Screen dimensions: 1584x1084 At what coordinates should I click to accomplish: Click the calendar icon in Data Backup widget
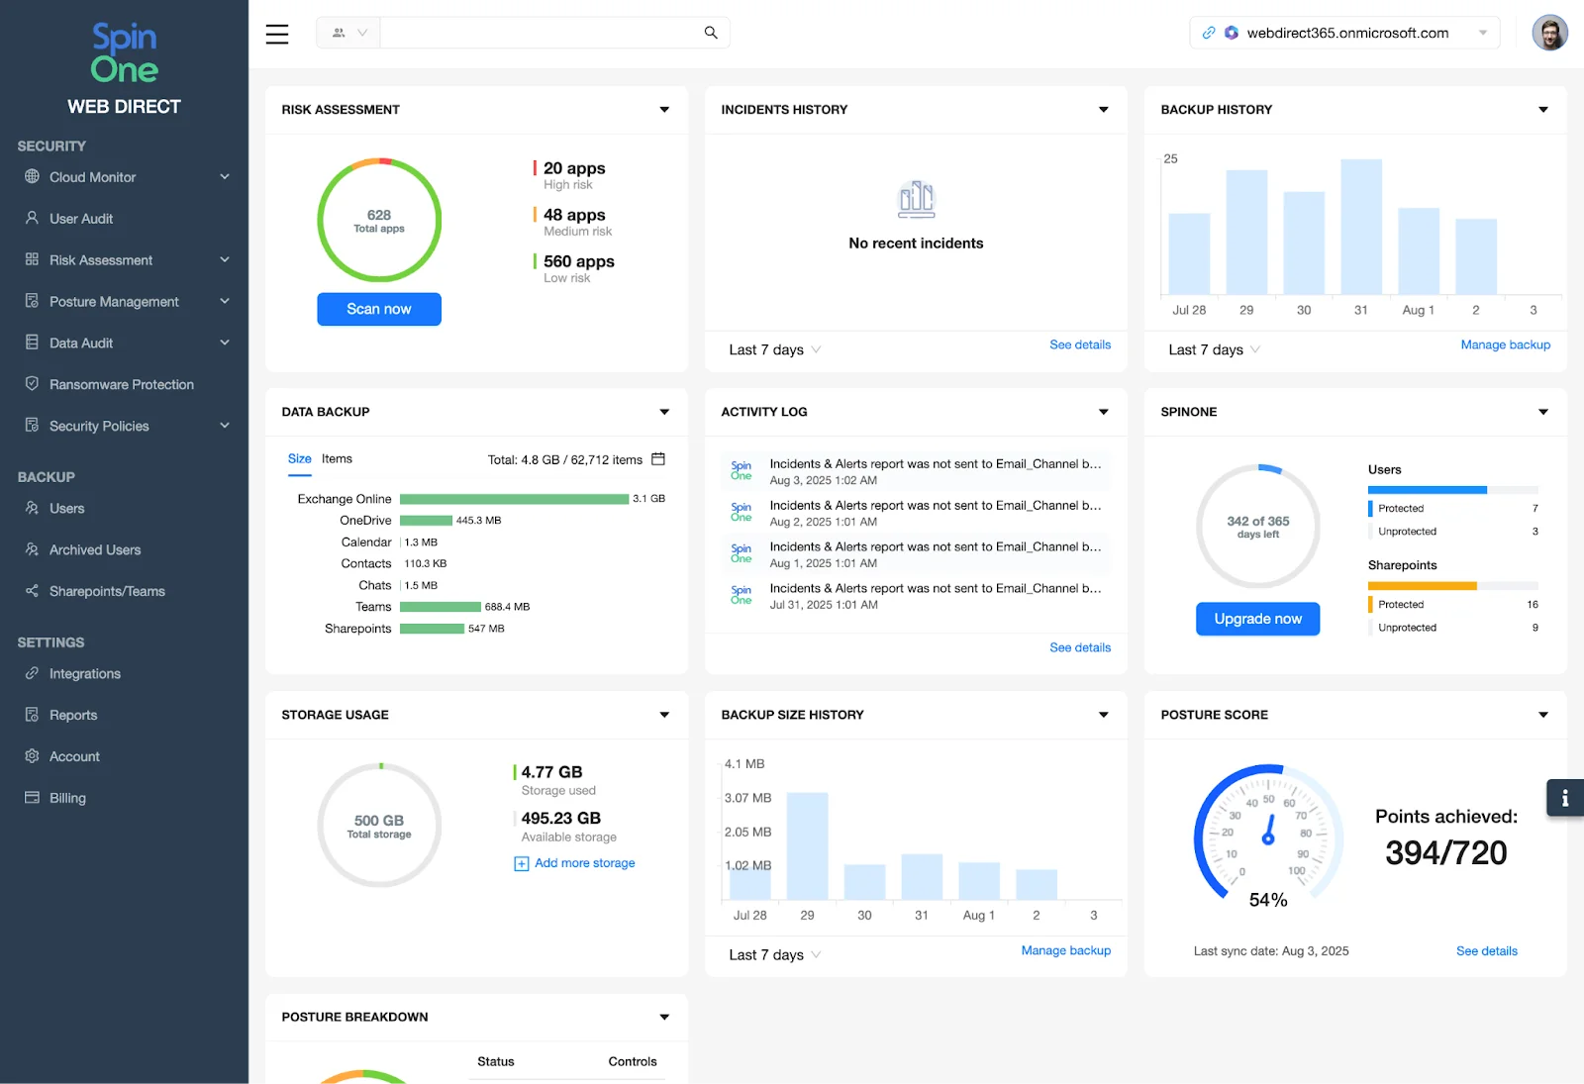pos(657,459)
